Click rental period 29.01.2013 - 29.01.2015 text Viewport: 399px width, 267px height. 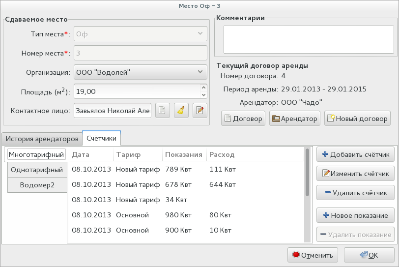point(324,89)
